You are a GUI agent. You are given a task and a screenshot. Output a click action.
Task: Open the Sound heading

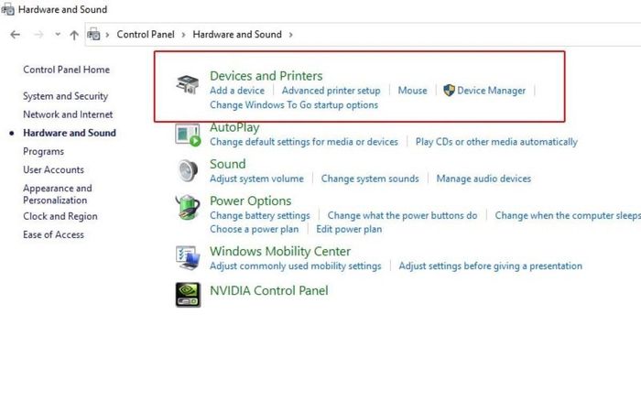(228, 164)
